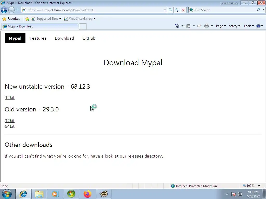Viewport: 266px width, 199px height.
Task: Open Suggested Sites in favorites bar
Action: pyautogui.click(x=46, y=19)
